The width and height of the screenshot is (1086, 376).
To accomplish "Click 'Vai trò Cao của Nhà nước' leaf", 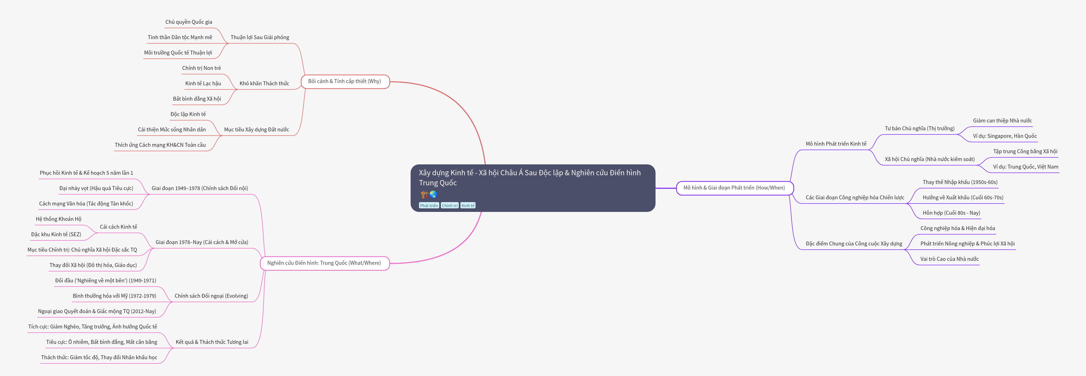I will (949, 259).
